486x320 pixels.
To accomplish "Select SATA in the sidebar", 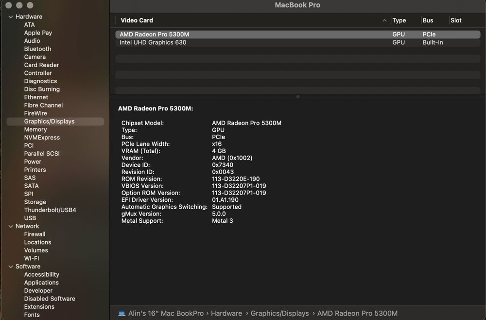I will 31,186.
